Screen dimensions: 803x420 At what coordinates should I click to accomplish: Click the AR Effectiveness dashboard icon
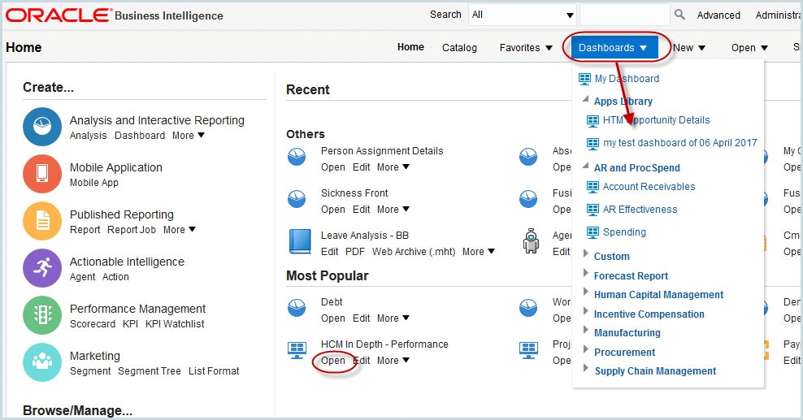coord(592,210)
